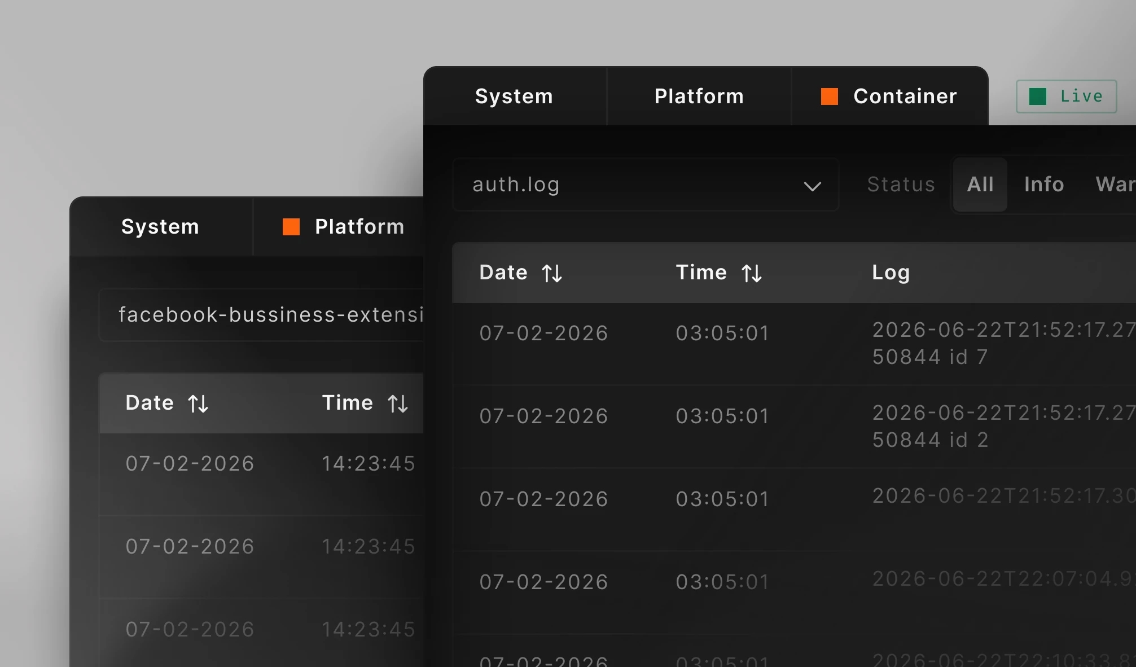
Task: Sort by Time in back window table
Action: click(398, 404)
